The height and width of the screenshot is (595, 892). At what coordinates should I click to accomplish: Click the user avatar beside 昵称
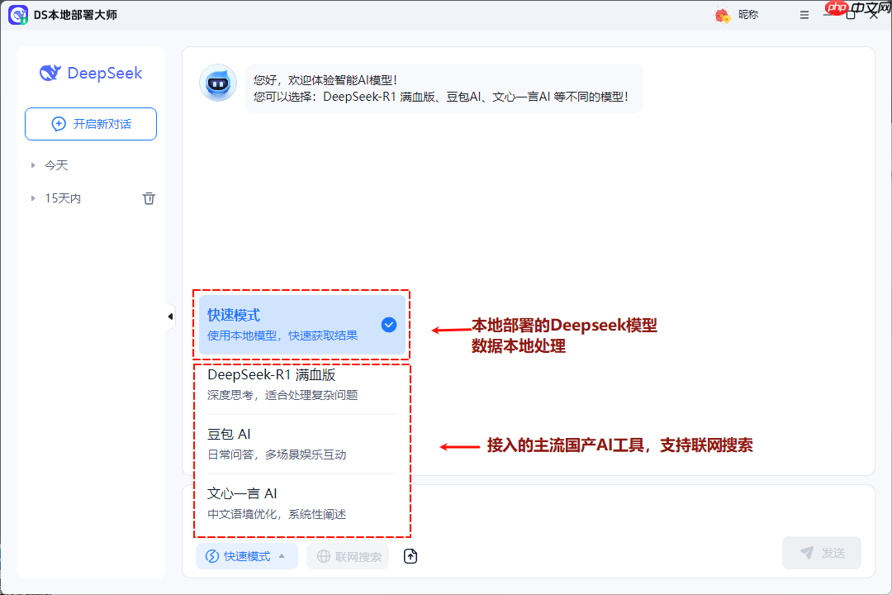pos(720,14)
